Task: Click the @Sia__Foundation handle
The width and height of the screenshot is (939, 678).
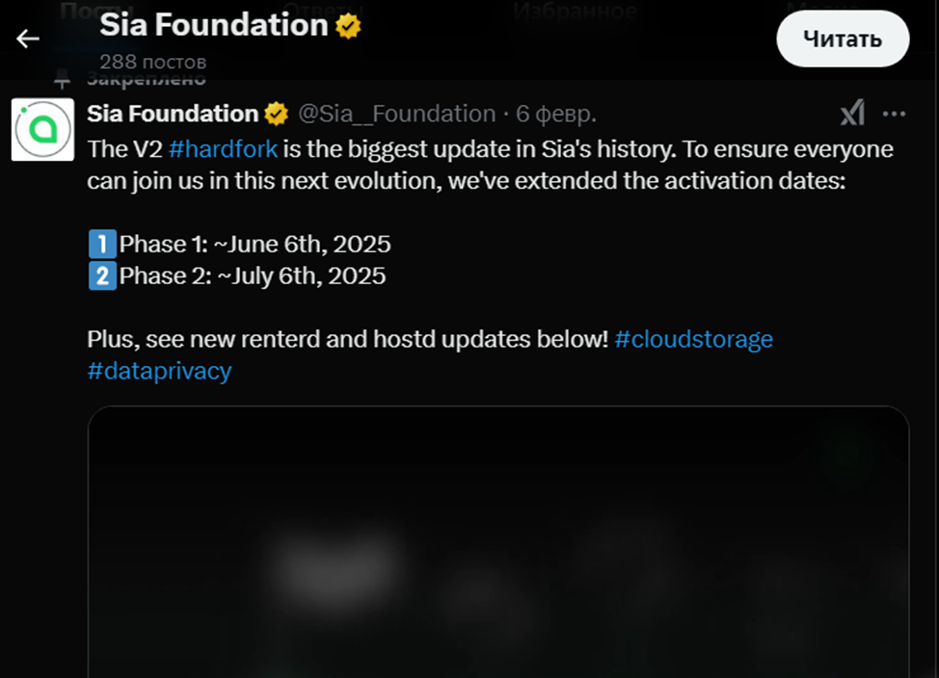Action: click(396, 114)
